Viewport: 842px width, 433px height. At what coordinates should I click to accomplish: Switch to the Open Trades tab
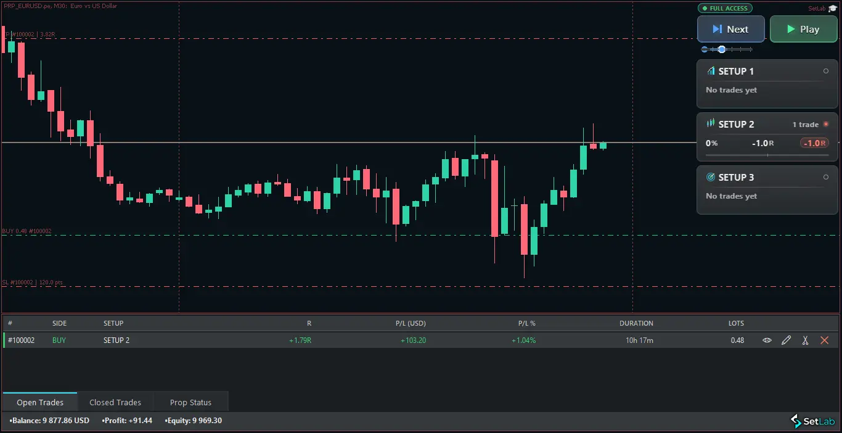(40, 402)
